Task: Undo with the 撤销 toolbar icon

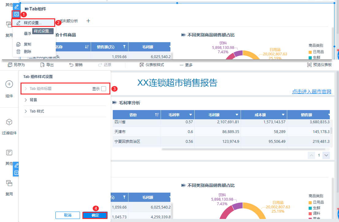Action: coord(71,65)
